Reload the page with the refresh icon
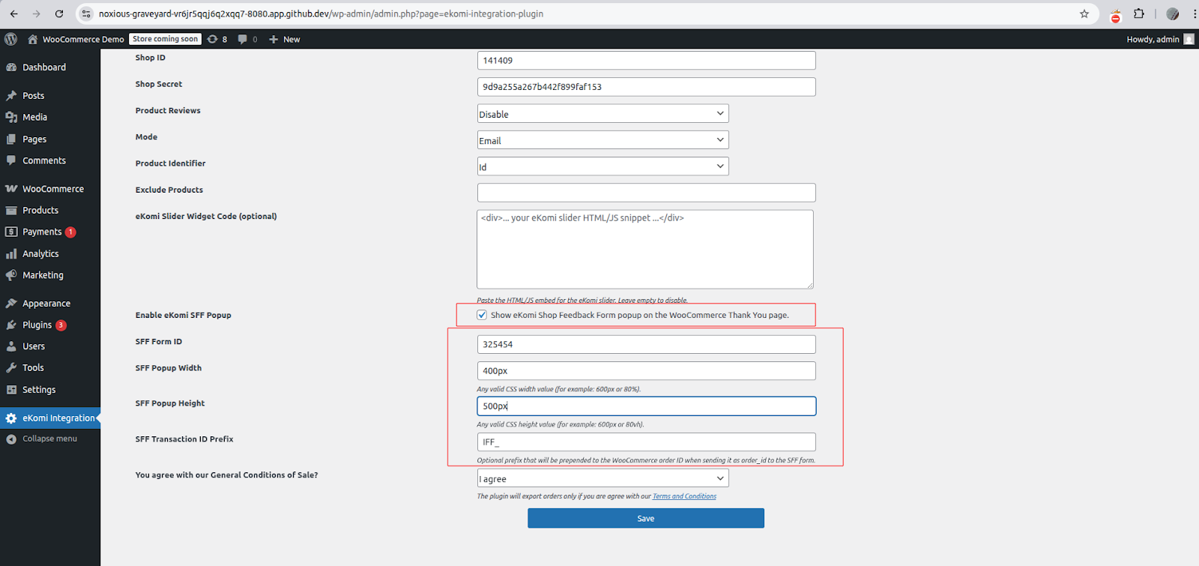Image resolution: width=1199 pixels, height=566 pixels. tap(59, 13)
